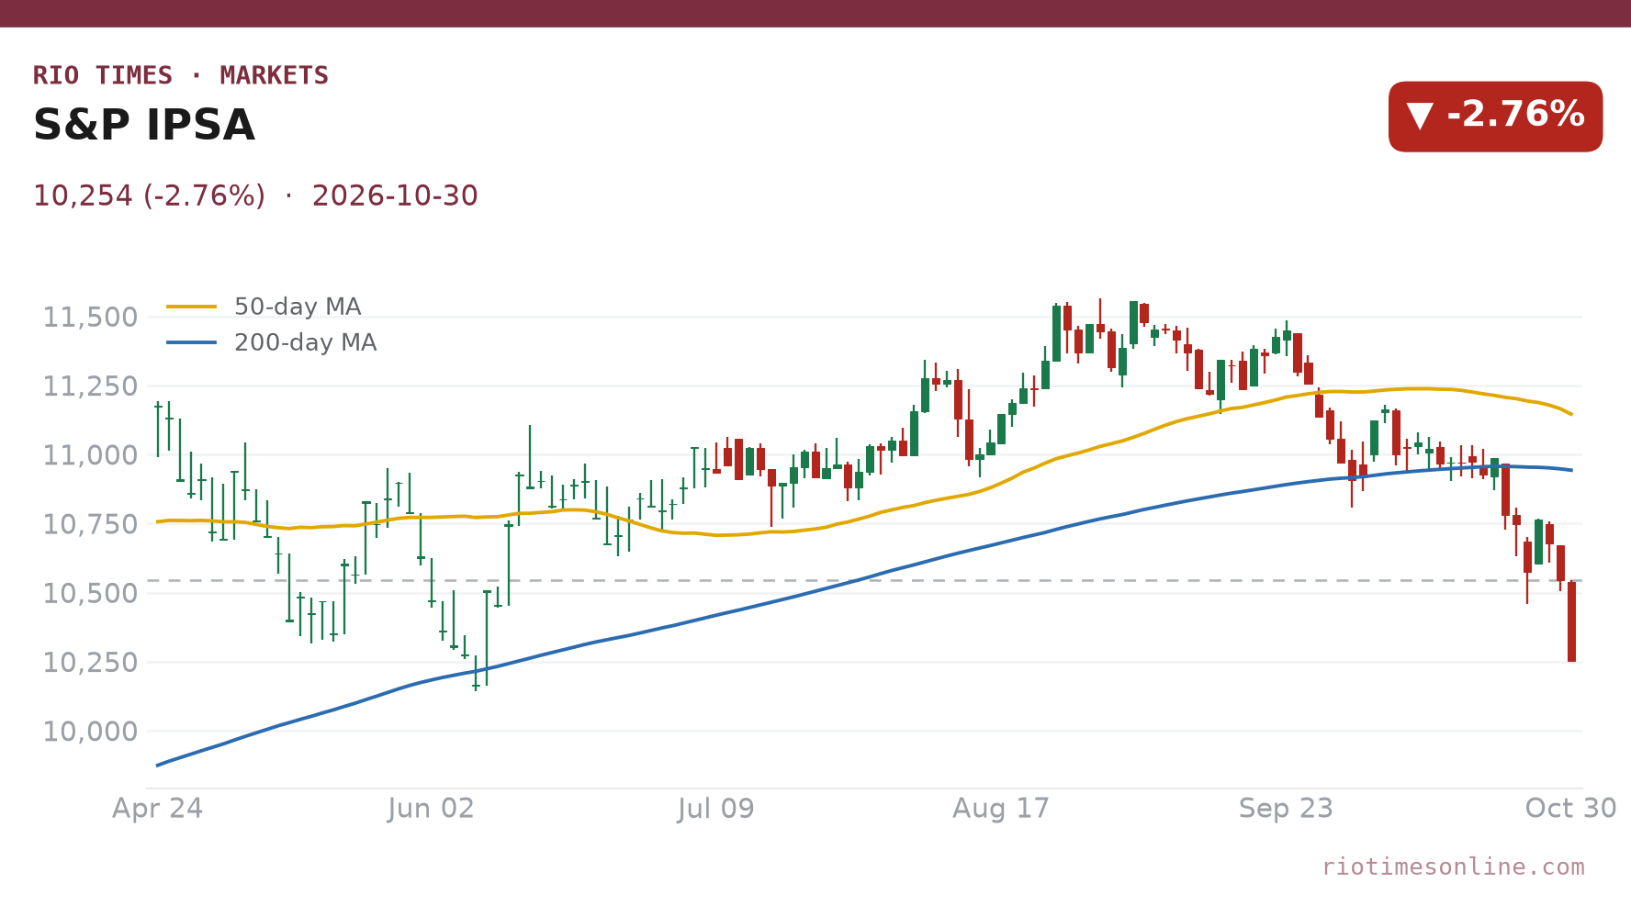Click the 10,750 y-axis label
Image resolution: width=1631 pixels, height=917 pixels.
90,524
